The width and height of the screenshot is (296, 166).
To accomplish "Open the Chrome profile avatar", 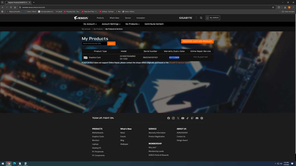I will click(289, 7).
